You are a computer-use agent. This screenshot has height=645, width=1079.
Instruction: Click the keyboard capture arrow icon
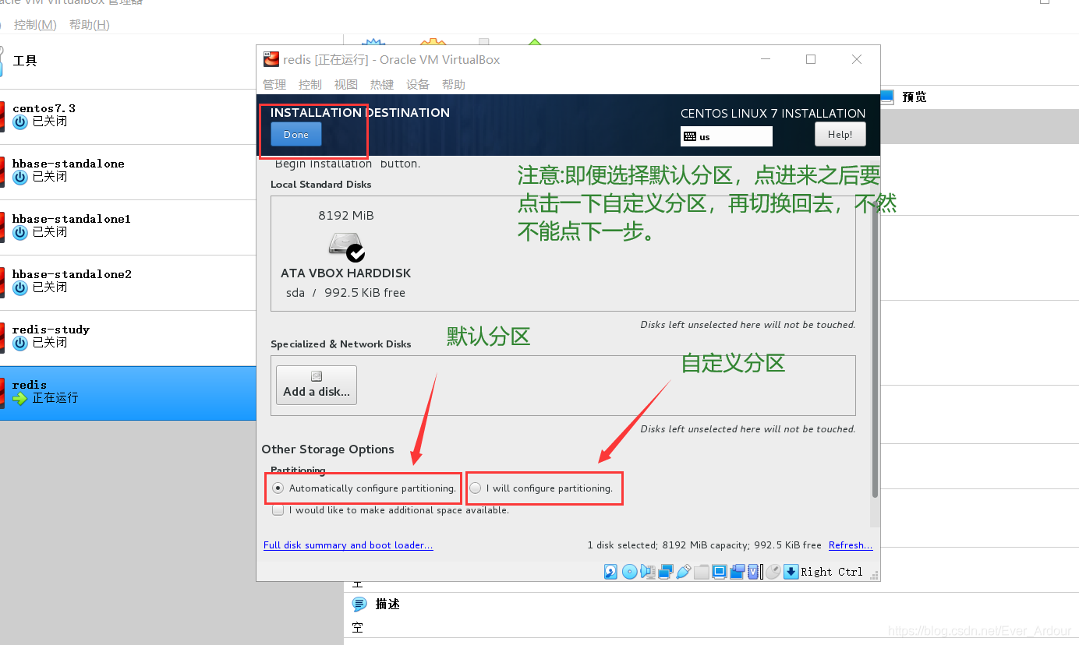pos(791,572)
